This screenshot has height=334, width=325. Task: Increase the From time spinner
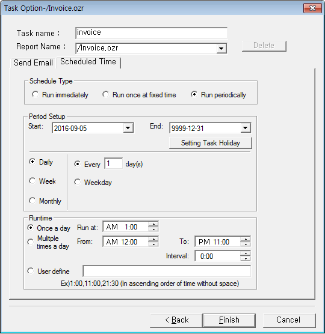click(x=153, y=239)
